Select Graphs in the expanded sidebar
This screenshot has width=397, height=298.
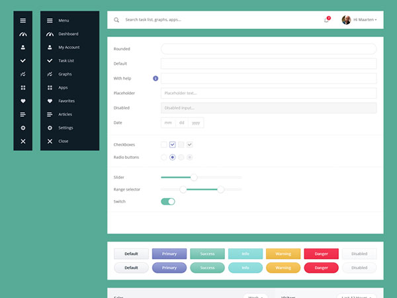pos(69,74)
